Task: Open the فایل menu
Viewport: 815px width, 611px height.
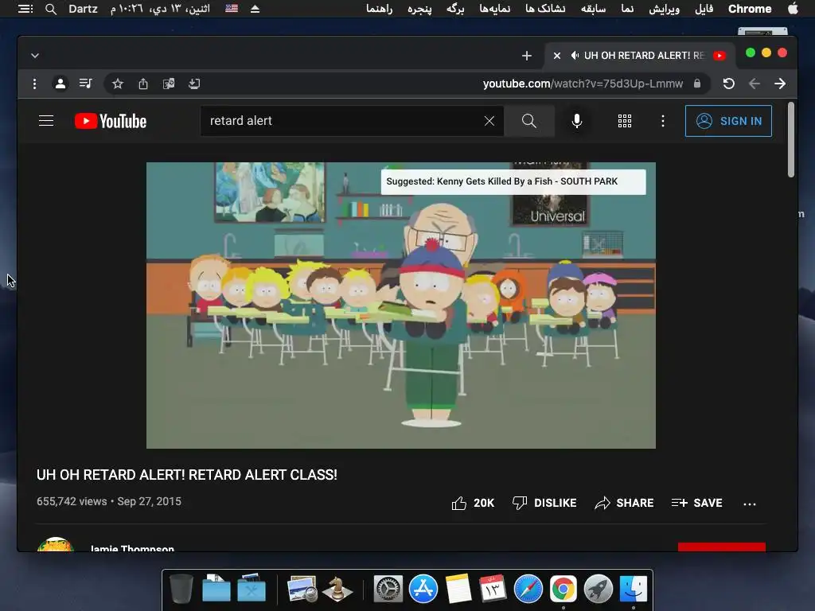Action: coord(704,9)
